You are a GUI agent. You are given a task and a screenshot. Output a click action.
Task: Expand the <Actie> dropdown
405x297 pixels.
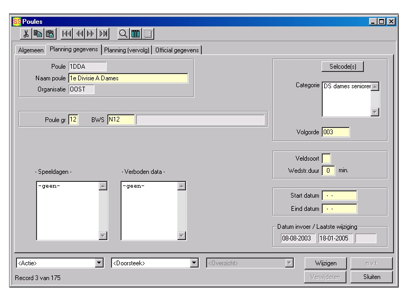pyautogui.click(x=98, y=263)
